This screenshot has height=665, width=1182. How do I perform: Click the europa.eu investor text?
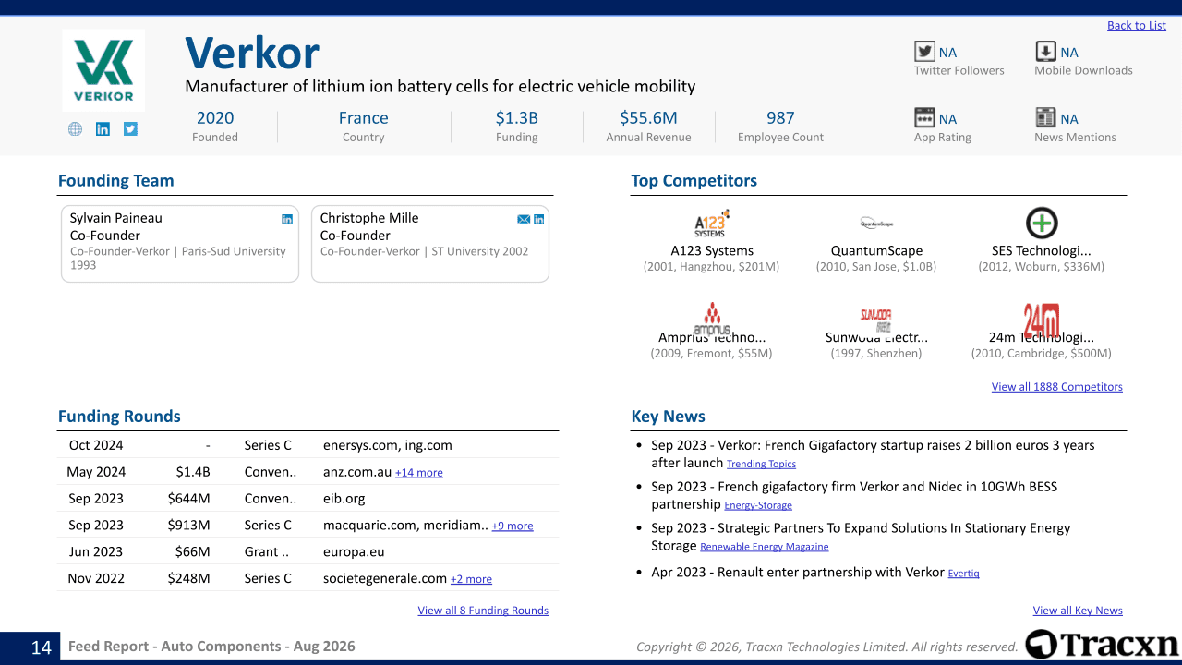pyautogui.click(x=354, y=552)
